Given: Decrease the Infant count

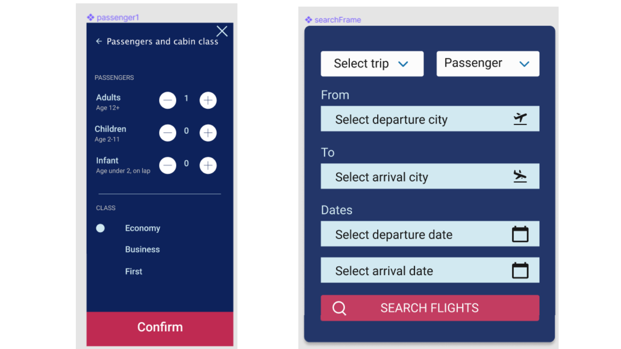Looking at the screenshot, I should point(168,165).
